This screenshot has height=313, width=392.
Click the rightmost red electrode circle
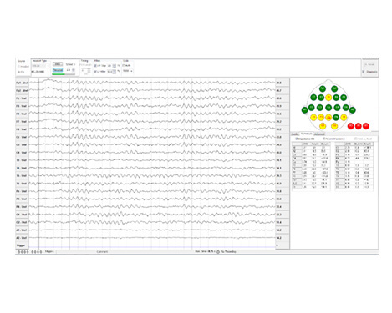tap(366, 126)
